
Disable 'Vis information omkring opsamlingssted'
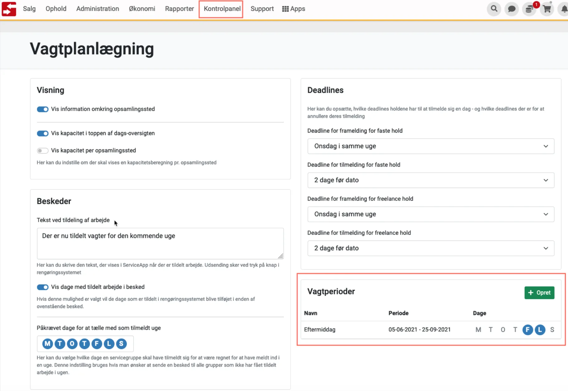[43, 109]
